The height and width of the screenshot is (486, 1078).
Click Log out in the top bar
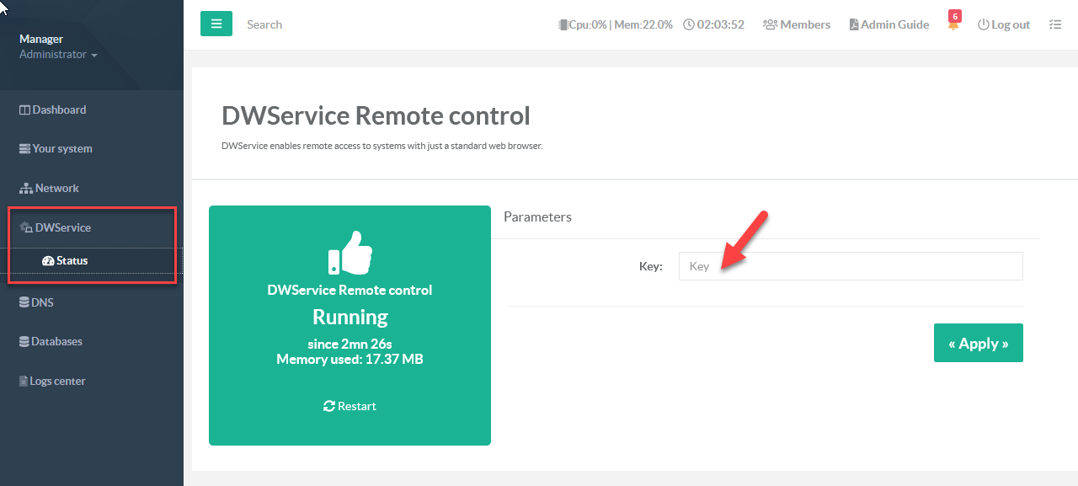[1003, 24]
